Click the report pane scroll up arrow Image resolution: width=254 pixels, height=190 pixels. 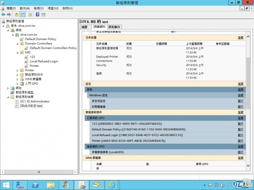248,36
